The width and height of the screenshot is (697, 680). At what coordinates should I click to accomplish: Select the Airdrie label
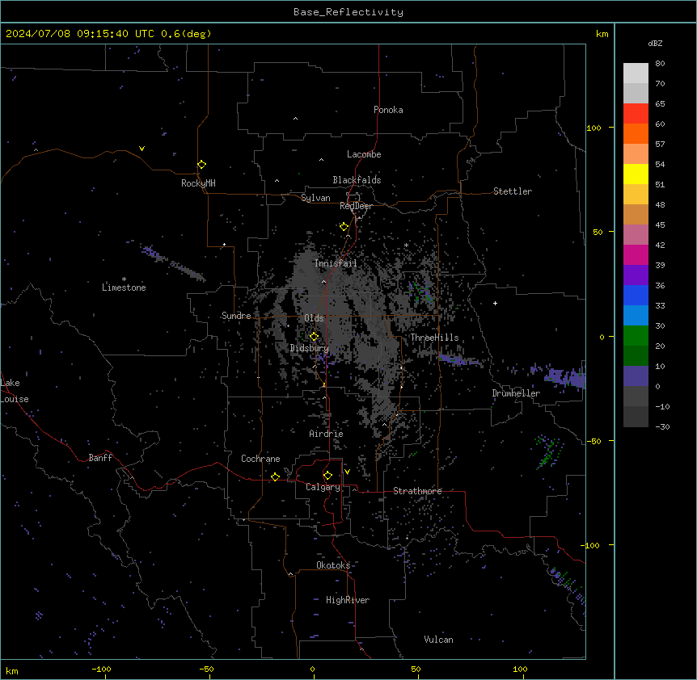326,434
